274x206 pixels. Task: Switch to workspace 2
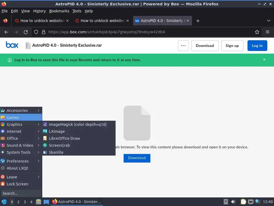pyautogui.click(x=18, y=202)
